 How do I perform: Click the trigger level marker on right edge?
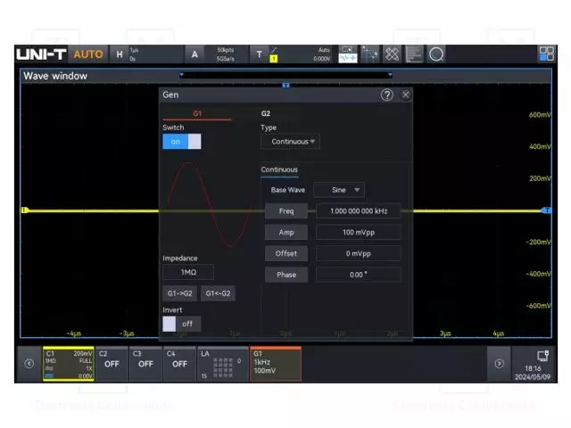pyautogui.click(x=547, y=210)
